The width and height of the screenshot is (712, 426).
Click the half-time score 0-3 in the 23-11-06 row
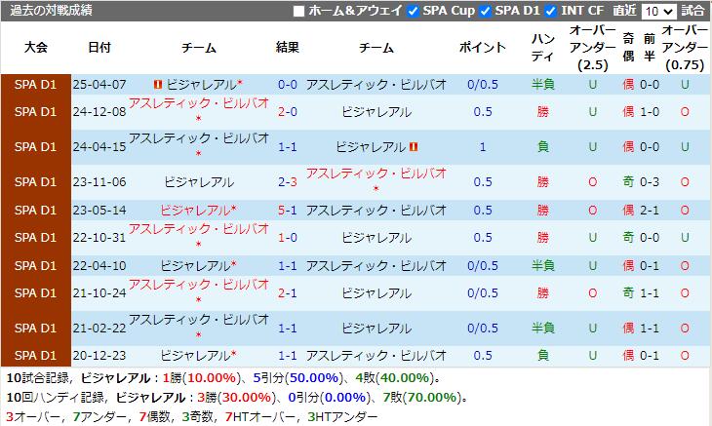[650, 182]
